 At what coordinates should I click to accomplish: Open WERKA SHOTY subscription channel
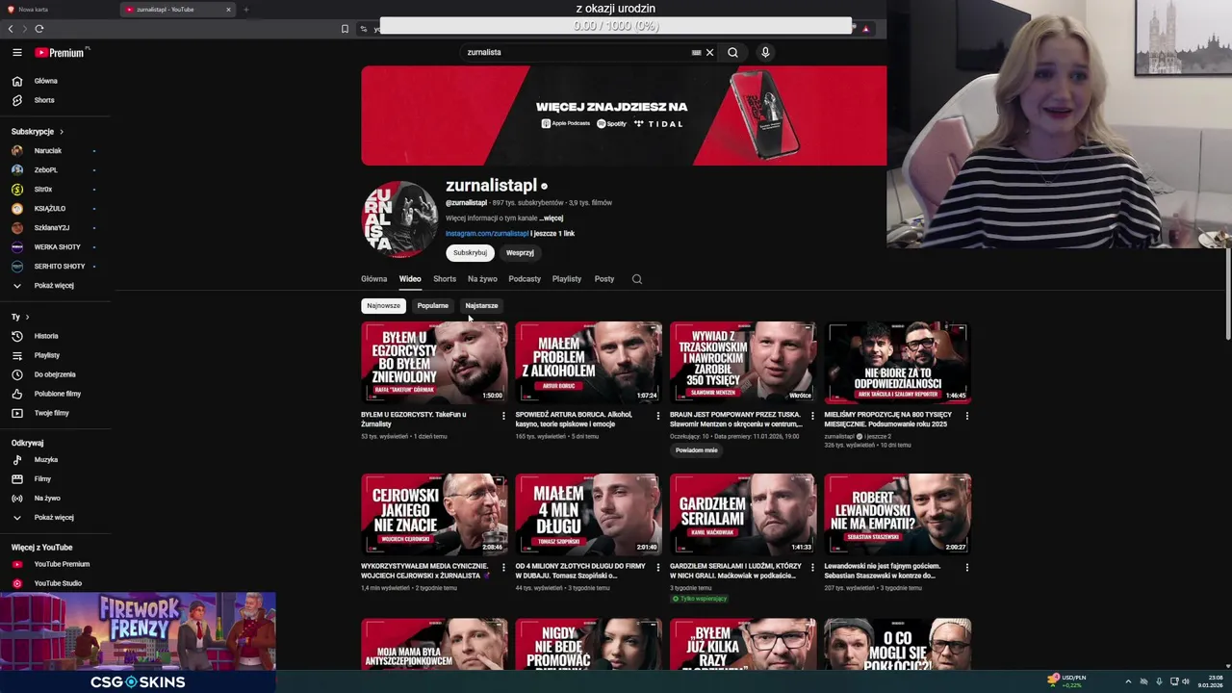click(56, 247)
